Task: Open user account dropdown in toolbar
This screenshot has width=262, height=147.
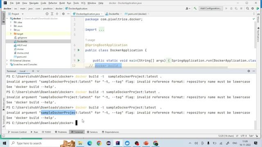Action: pyautogui.click(x=188, y=8)
